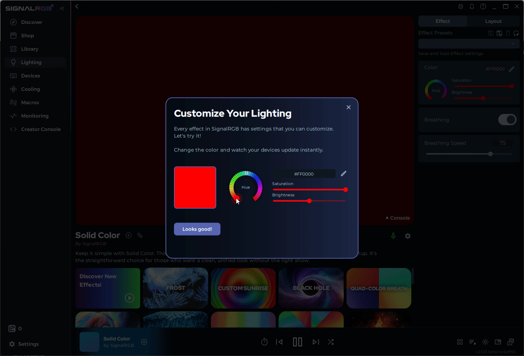Switch to the Layout tab
Viewport: 524px width, 356px height.
point(493,21)
